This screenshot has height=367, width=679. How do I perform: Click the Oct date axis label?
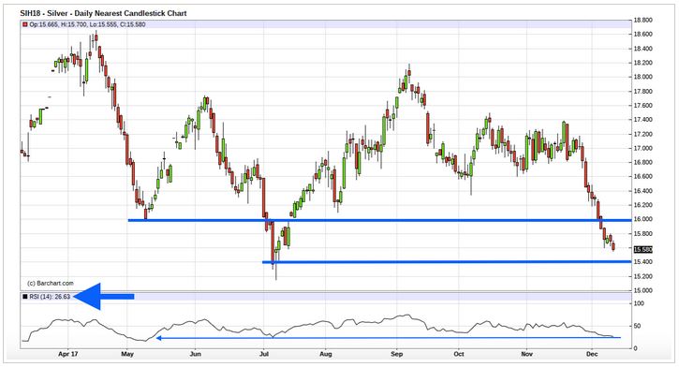point(459,354)
